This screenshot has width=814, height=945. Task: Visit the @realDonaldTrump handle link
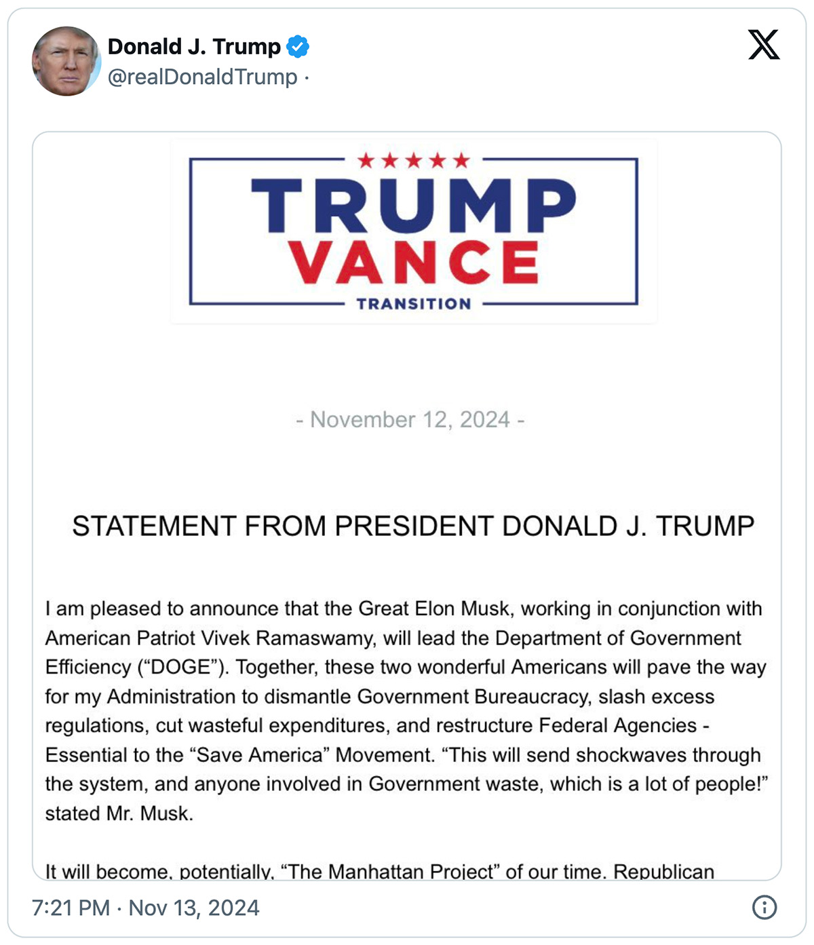203,77
